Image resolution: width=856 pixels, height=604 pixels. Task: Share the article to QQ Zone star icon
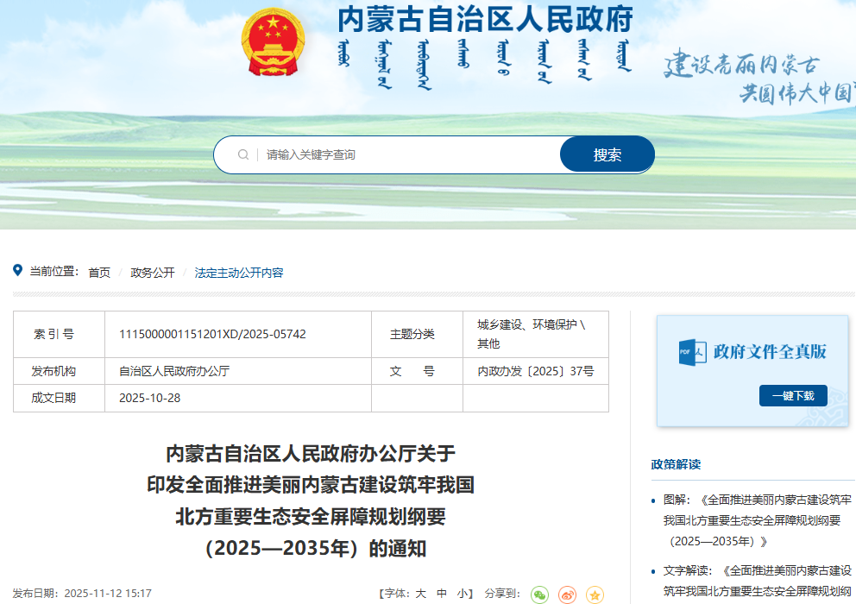point(595,595)
